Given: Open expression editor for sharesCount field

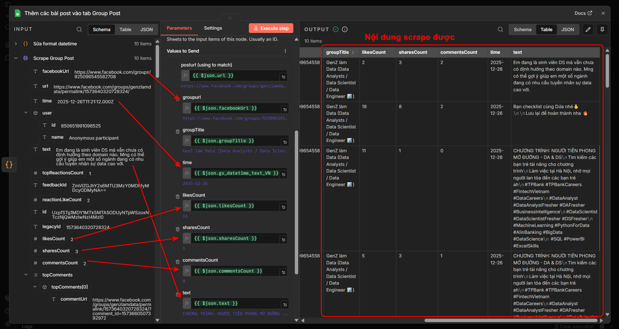Looking at the screenshot, I should click(x=283, y=240).
